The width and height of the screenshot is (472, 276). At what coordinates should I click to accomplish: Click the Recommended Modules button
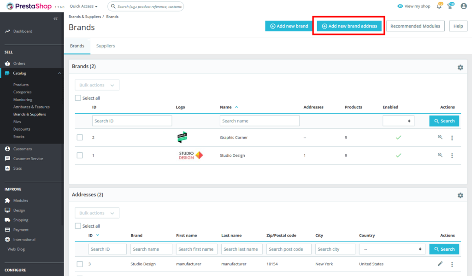[x=415, y=26]
